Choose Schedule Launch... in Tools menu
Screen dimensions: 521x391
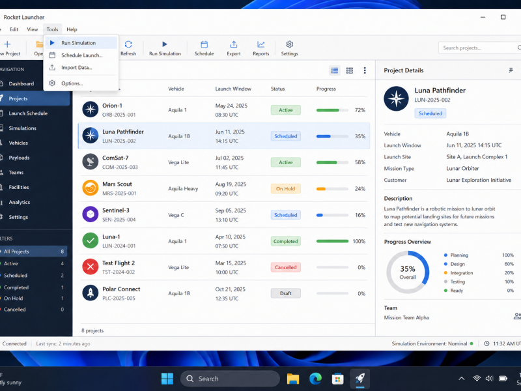(81, 55)
